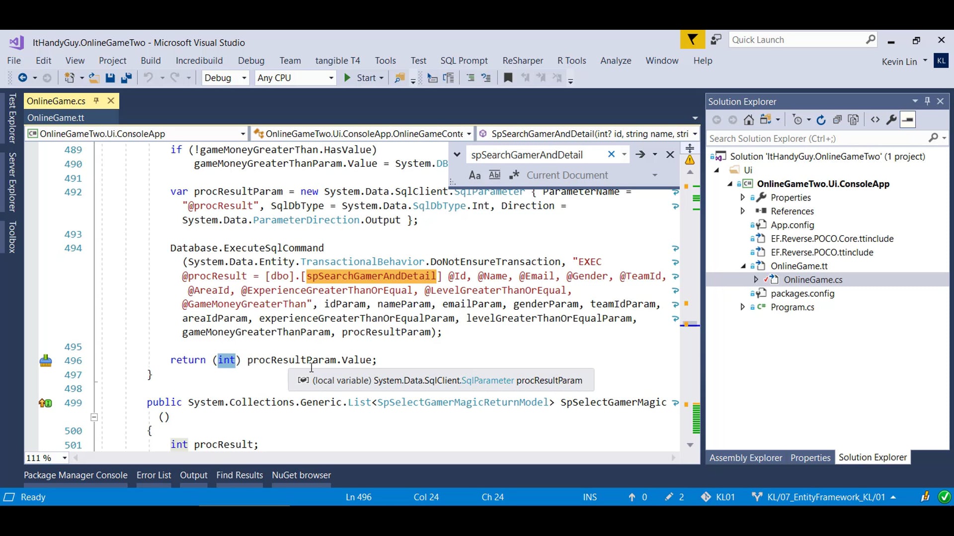Click the Save All toolbar icon
Viewport: 954px width, 536px height.
coord(126,78)
